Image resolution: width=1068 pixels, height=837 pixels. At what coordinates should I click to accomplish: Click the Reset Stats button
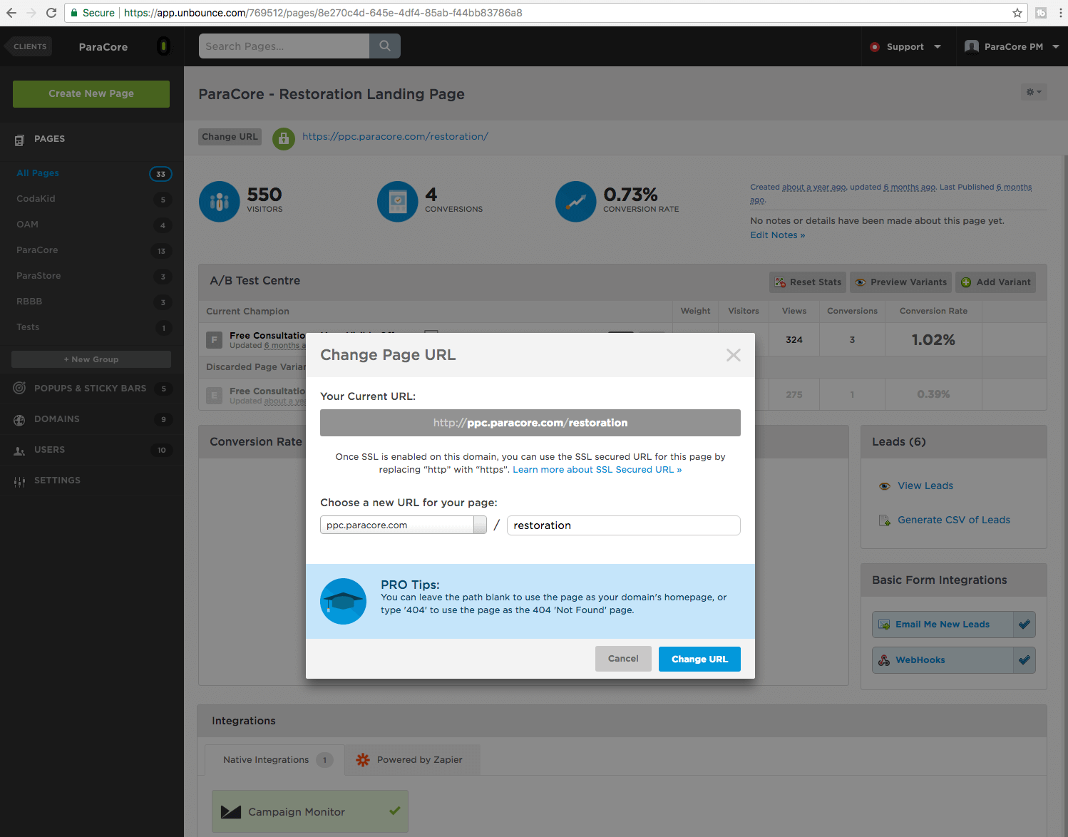pos(808,282)
